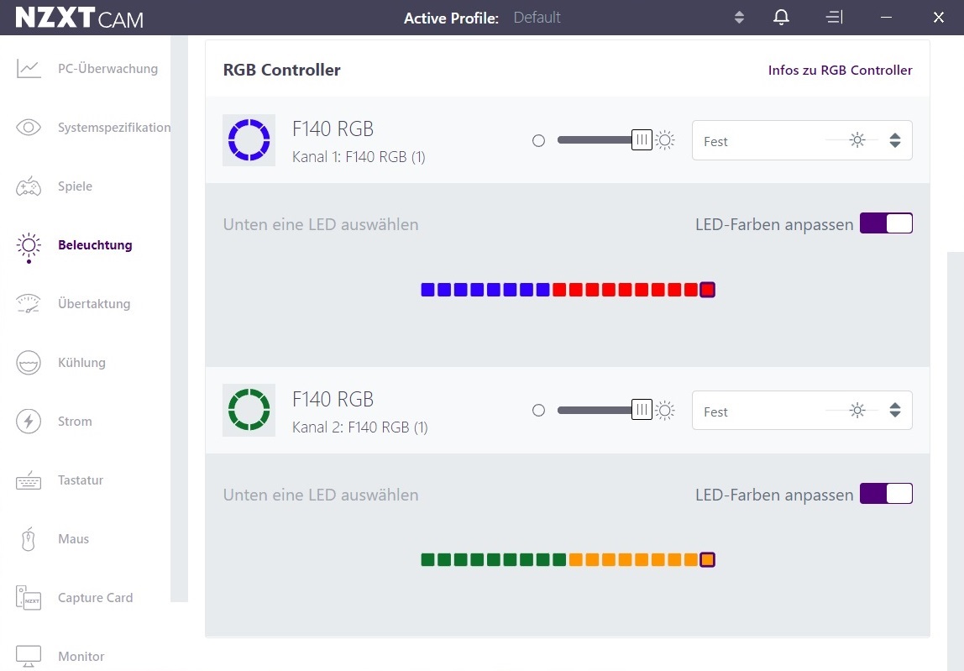Click the brightness slider handle for Kanal 1
The height and width of the screenshot is (671, 964).
(x=642, y=140)
